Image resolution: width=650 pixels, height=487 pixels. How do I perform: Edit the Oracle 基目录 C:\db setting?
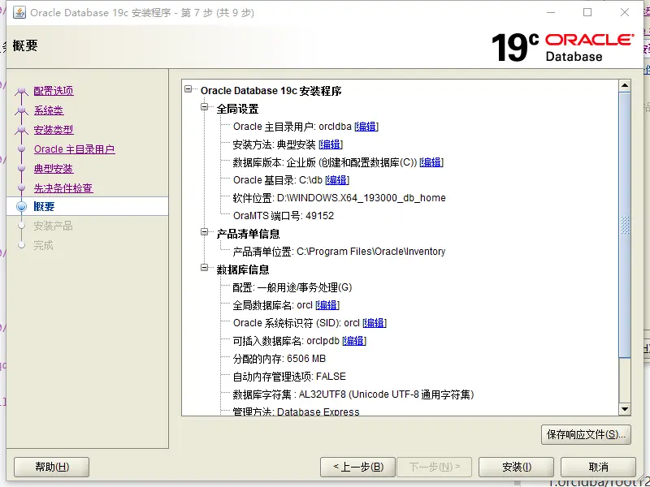(x=337, y=179)
